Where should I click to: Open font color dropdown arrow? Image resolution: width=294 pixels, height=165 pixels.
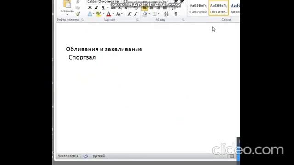click(x=113, y=14)
